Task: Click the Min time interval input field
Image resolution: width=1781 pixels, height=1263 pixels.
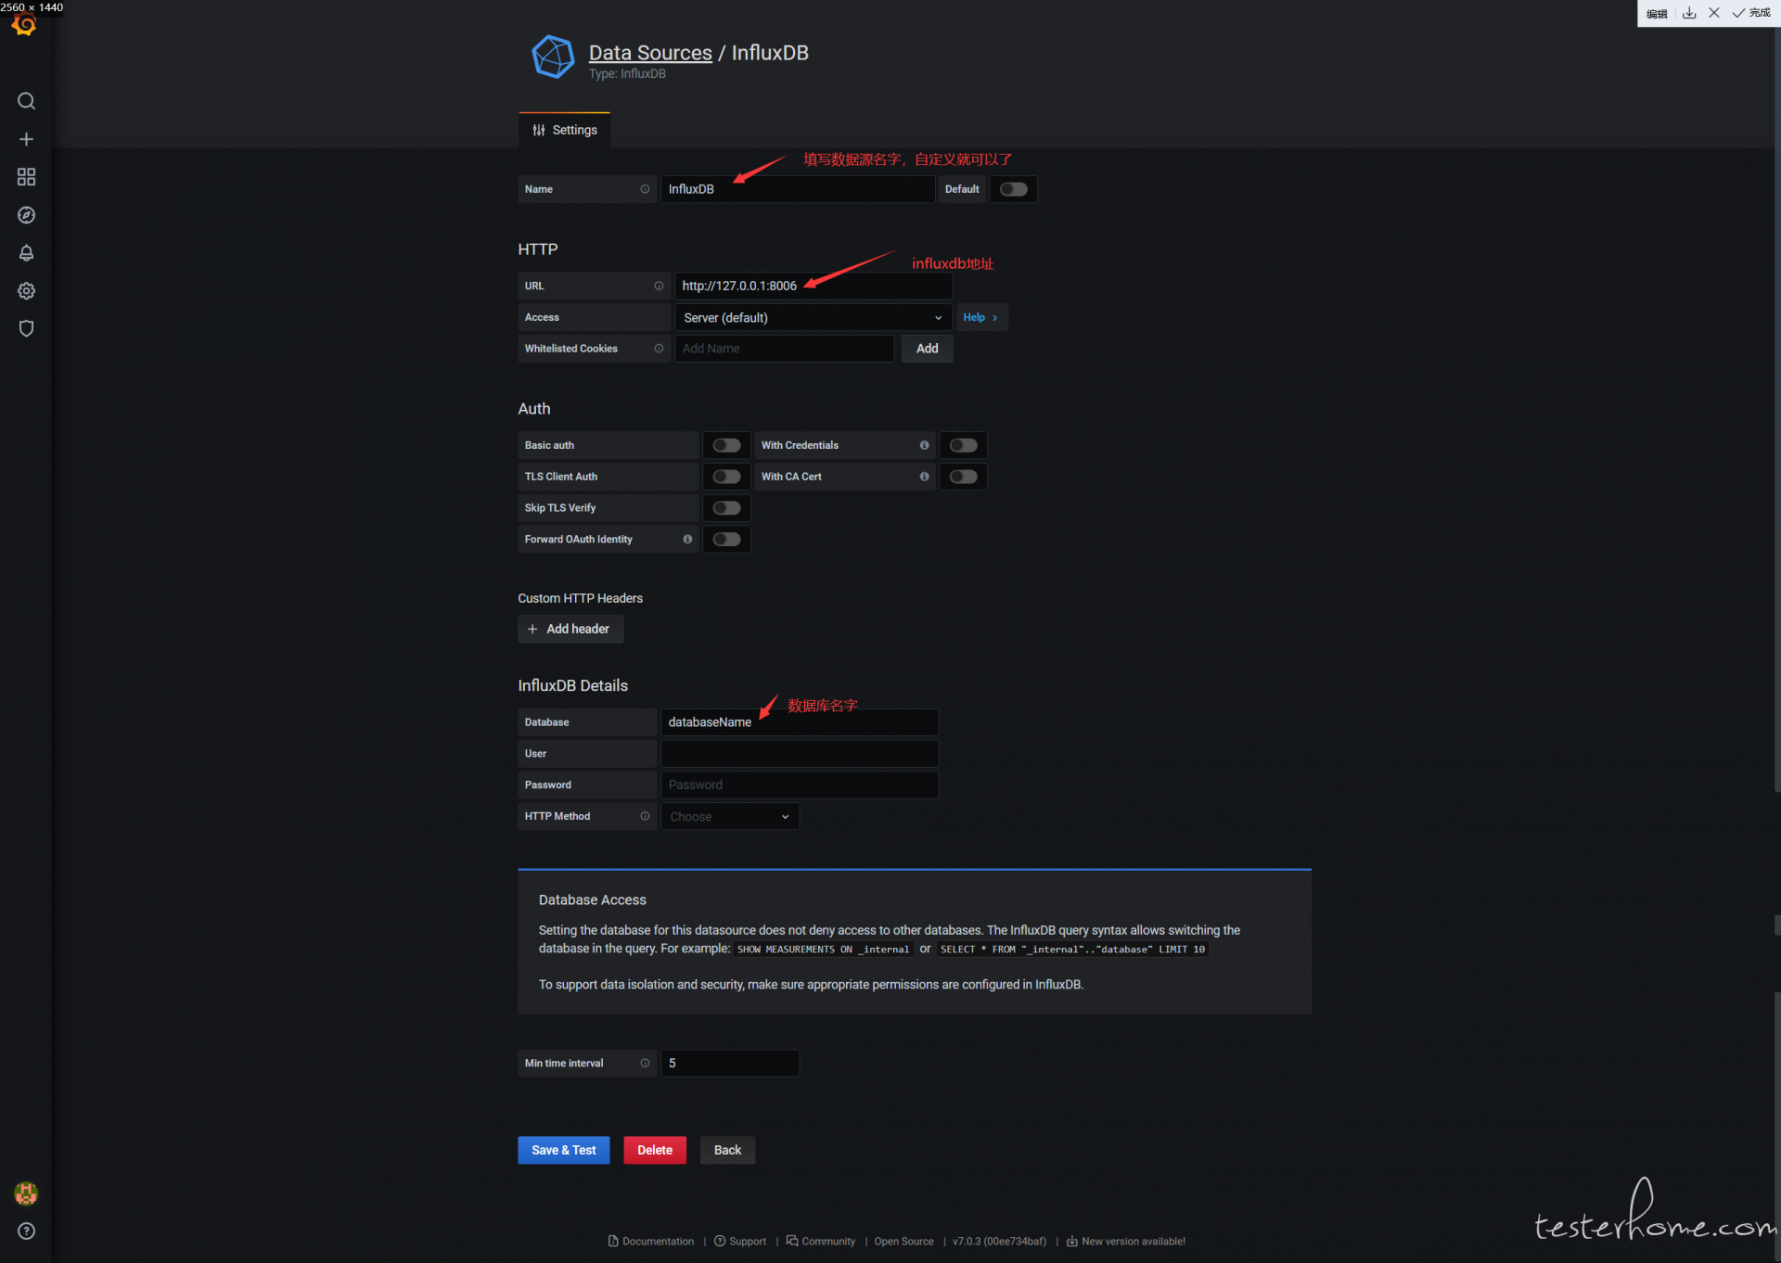Action: pyautogui.click(x=729, y=1063)
